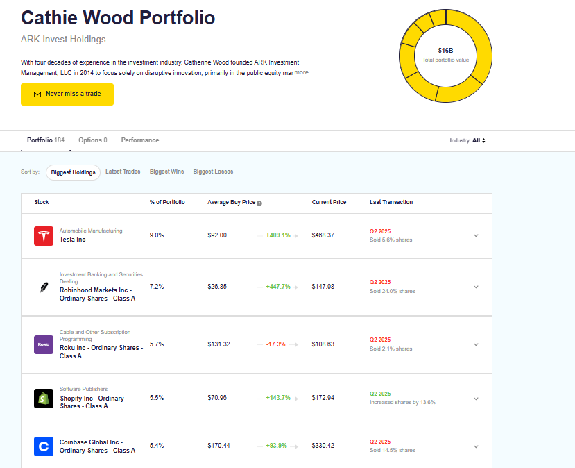
Task: Click the Robinhood feather logo icon
Action: [x=44, y=287]
